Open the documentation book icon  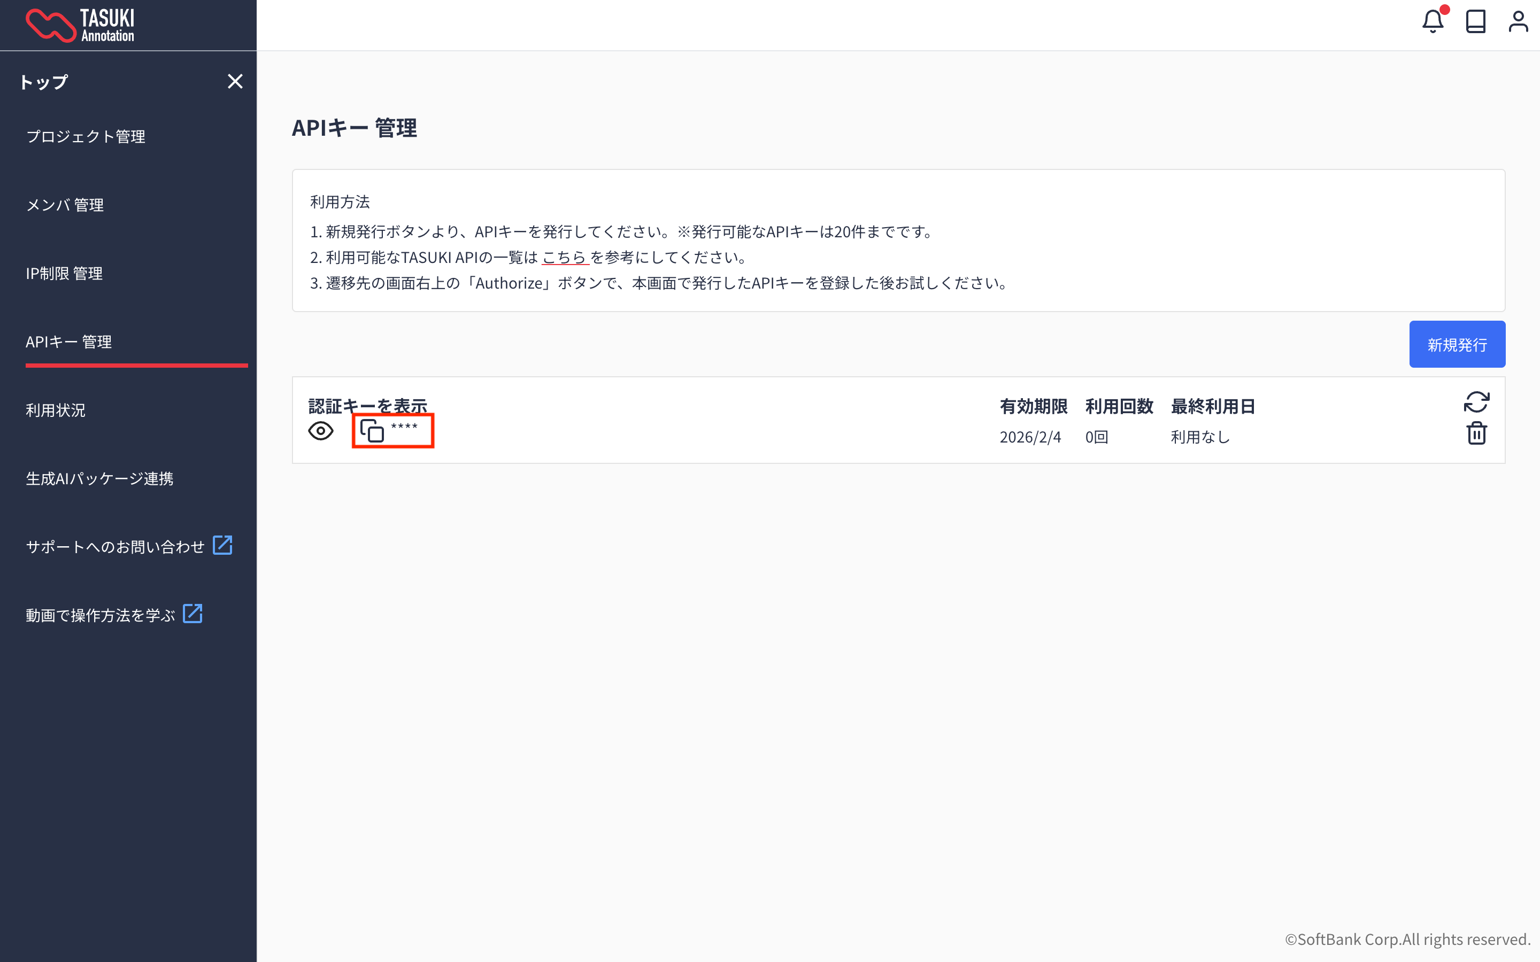(1475, 21)
